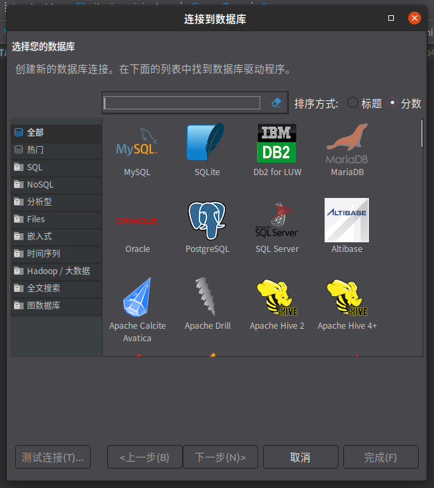Proceed with 下一步(N)> button
Screen dimensions: 434x488
click(220, 457)
